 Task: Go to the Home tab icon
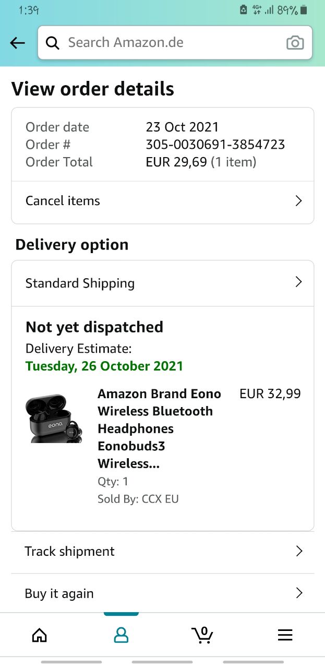40,635
